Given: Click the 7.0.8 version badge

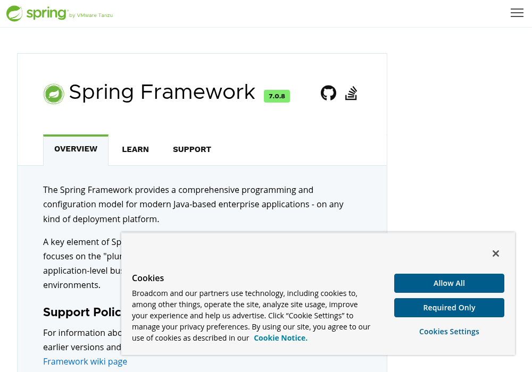Looking at the screenshot, I should 277,96.
